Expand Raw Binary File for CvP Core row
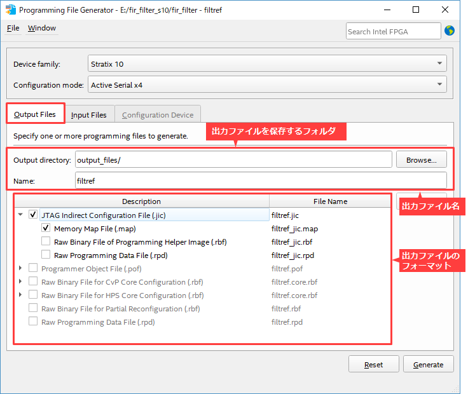Screen dimensions: 468x394 [x=21, y=282]
